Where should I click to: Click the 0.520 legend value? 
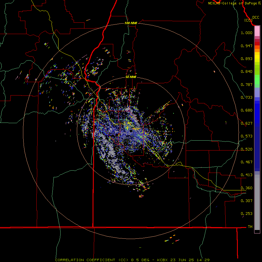click(247, 149)
